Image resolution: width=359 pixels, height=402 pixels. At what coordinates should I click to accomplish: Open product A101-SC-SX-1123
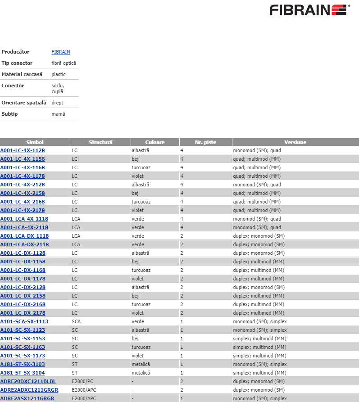23,330
